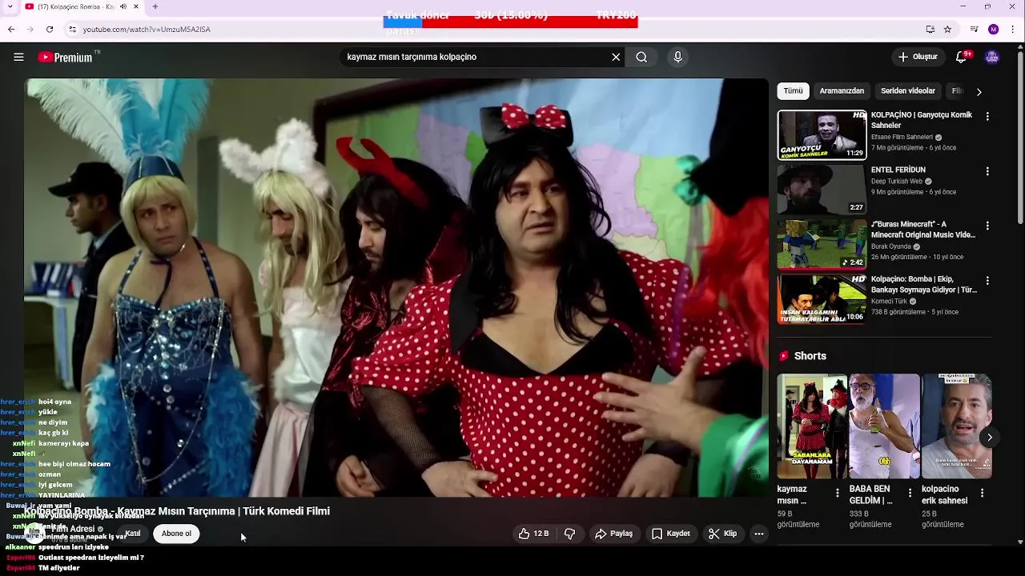This screenshot has height=576, width=1025.
Task: Open the kolpacino erik sahnesi short
Action: (x=956, y=426)
